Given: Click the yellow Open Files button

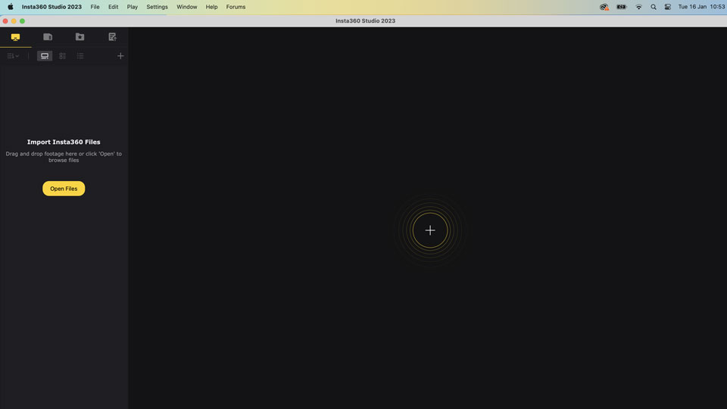Looking at the screenshot, I should [x=64, y=189].
